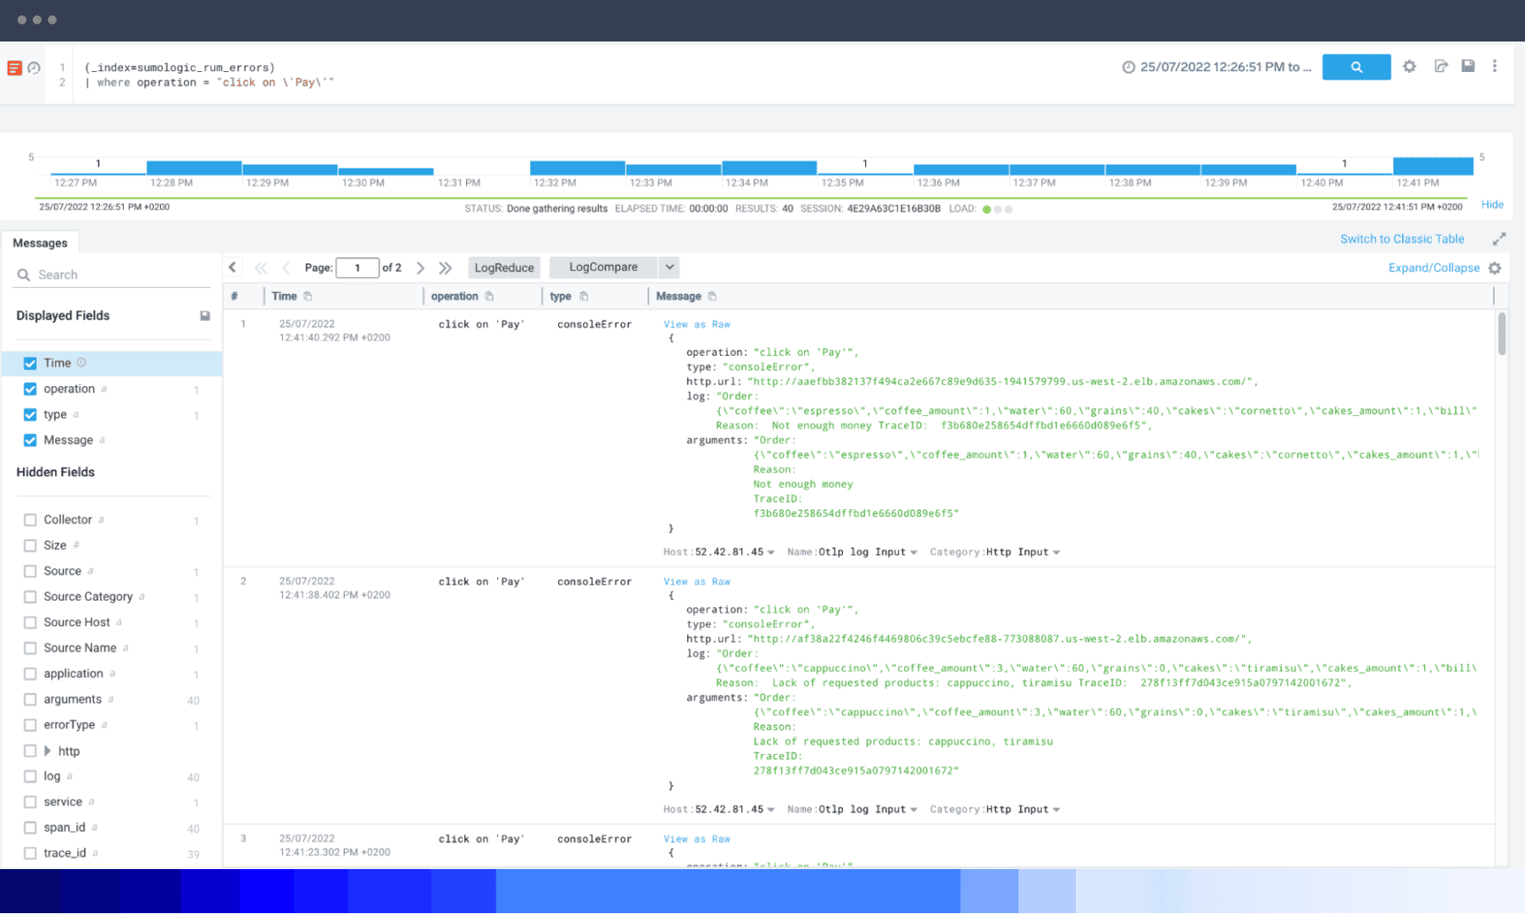This screenshot has width=1525, height=914.
Task: Uncheck the operation displayed field
Action: (x=30, y=389)
